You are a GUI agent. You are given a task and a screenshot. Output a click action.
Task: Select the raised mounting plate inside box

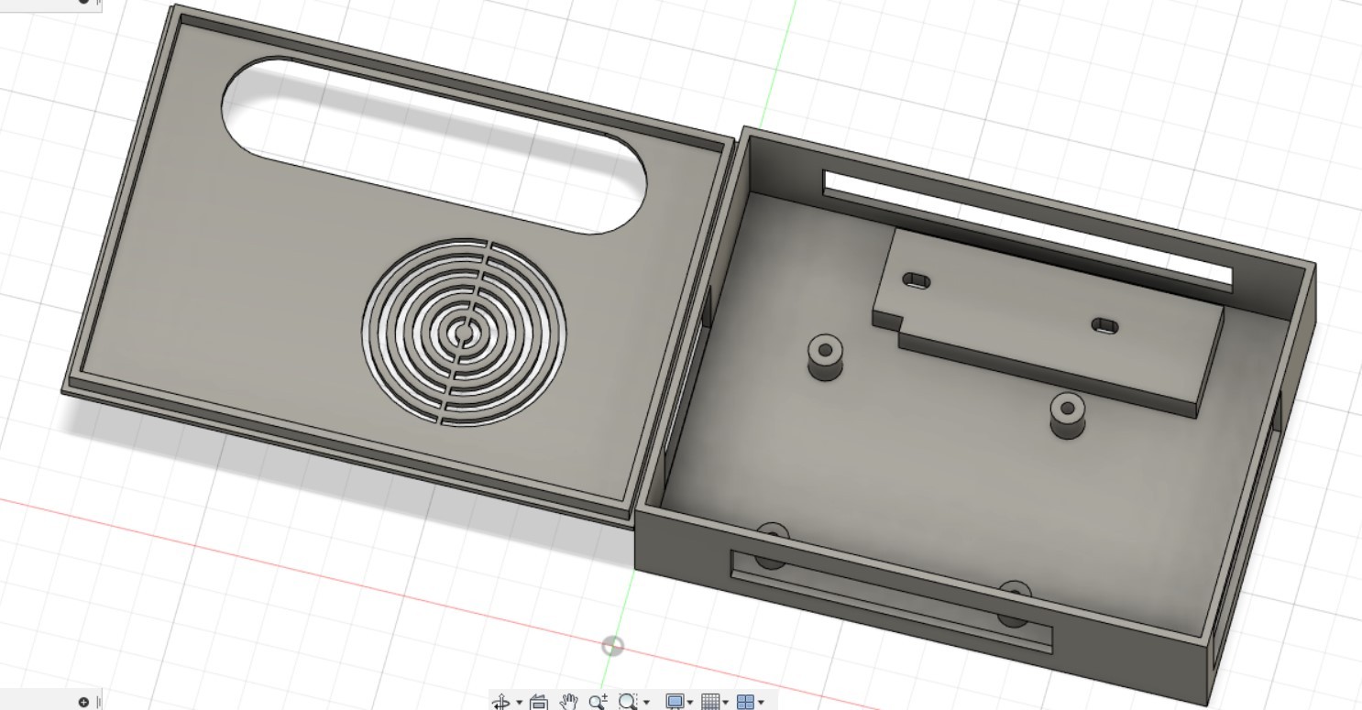point(1048,320)
